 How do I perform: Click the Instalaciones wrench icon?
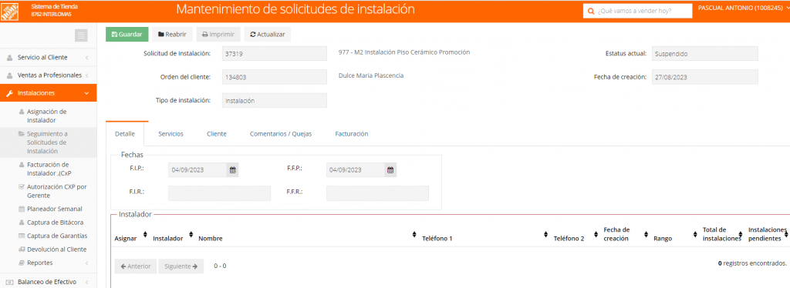(x=10, y=93)
